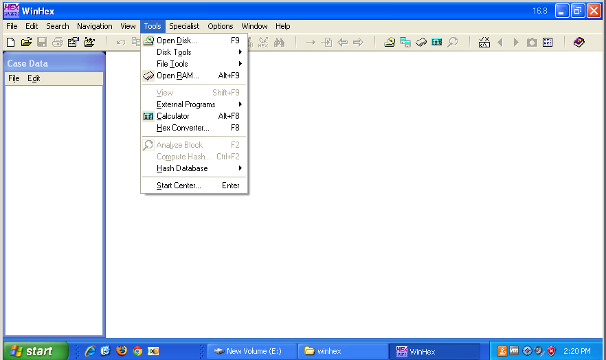Click the left triangle previous icon
This screenshot has width=606, height=360.
tap(500, 42)
